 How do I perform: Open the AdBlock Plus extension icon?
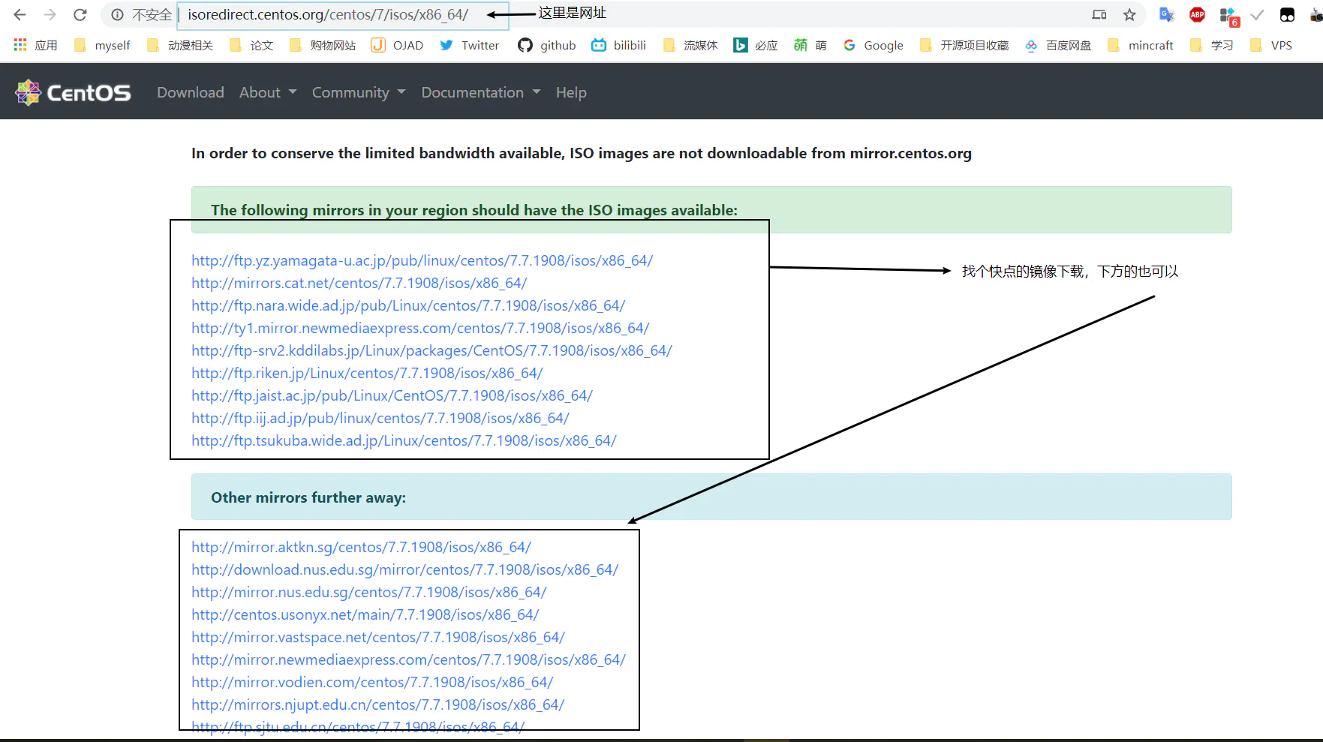pos(1197,15)
